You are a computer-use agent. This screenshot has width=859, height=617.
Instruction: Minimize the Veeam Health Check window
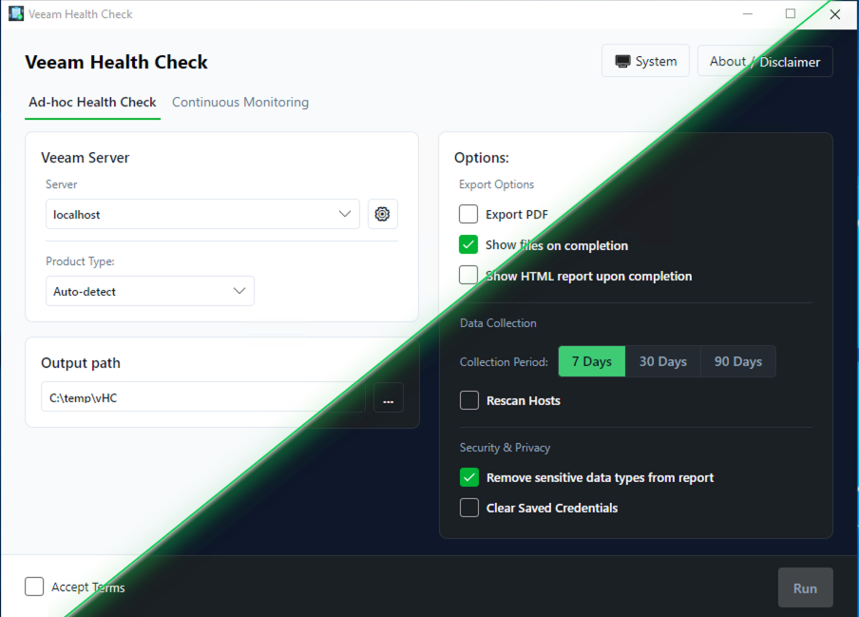(747, 13)
